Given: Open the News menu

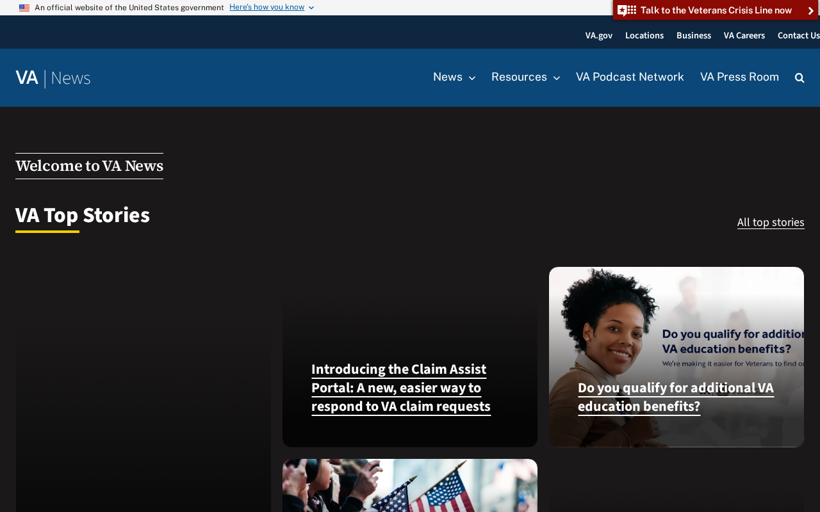Looking at the screenshot, I should click(x=448, y=77).
